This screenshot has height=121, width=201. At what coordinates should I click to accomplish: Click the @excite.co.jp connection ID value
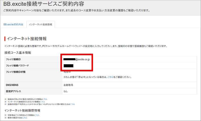tap(77, 59)
